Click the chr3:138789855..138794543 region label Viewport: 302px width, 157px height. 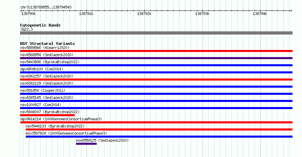click(x=46, y=7)
